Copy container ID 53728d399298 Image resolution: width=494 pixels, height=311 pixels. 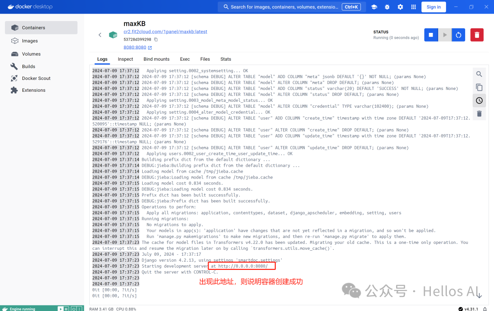(156, 40)
